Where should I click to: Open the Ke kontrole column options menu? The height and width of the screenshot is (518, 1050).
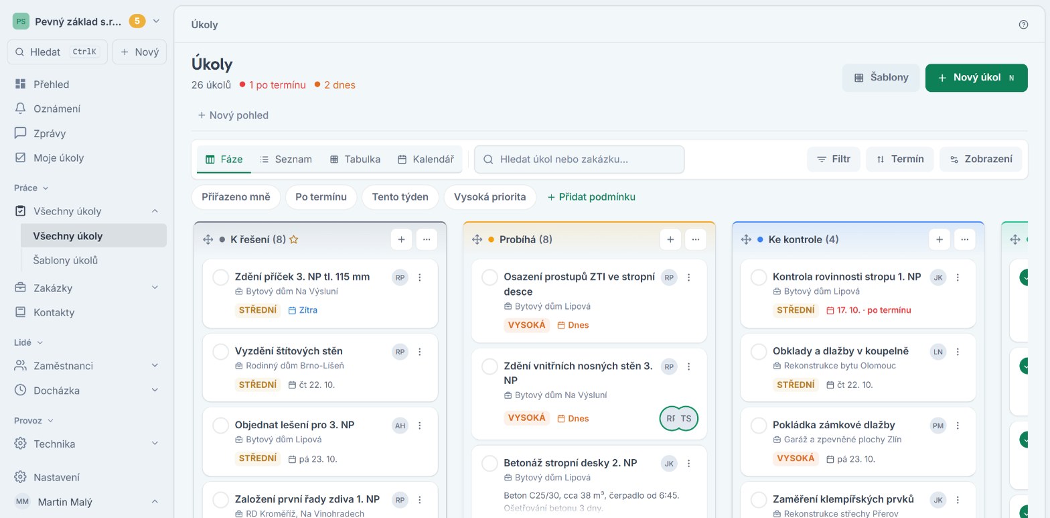point(965,239)
